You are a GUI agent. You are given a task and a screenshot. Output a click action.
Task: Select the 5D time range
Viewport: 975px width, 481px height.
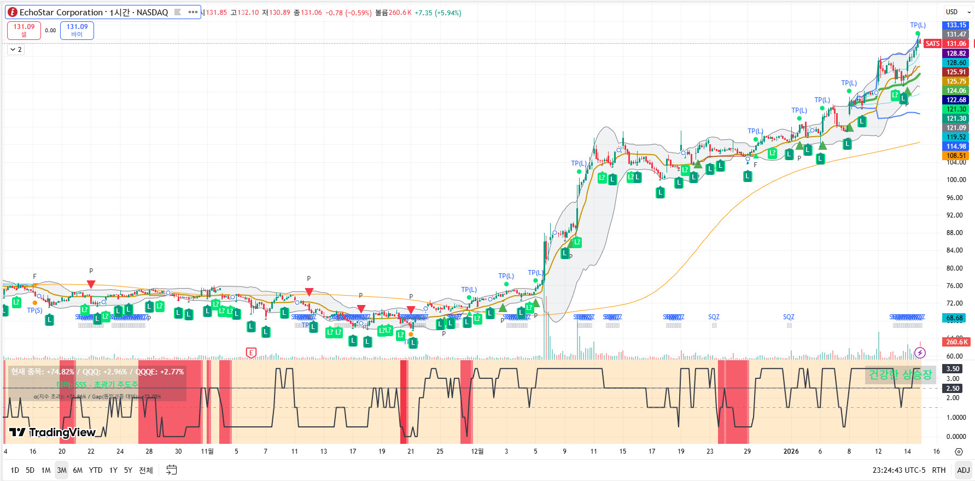pyautogui.click(x=30, y=470)
